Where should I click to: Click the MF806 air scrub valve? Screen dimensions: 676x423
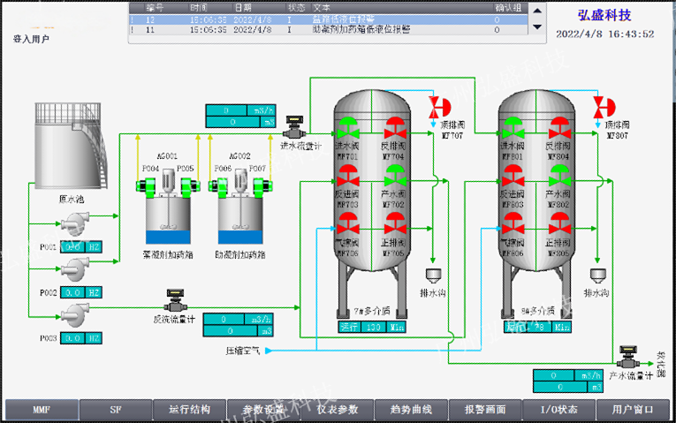click(513, 223)
